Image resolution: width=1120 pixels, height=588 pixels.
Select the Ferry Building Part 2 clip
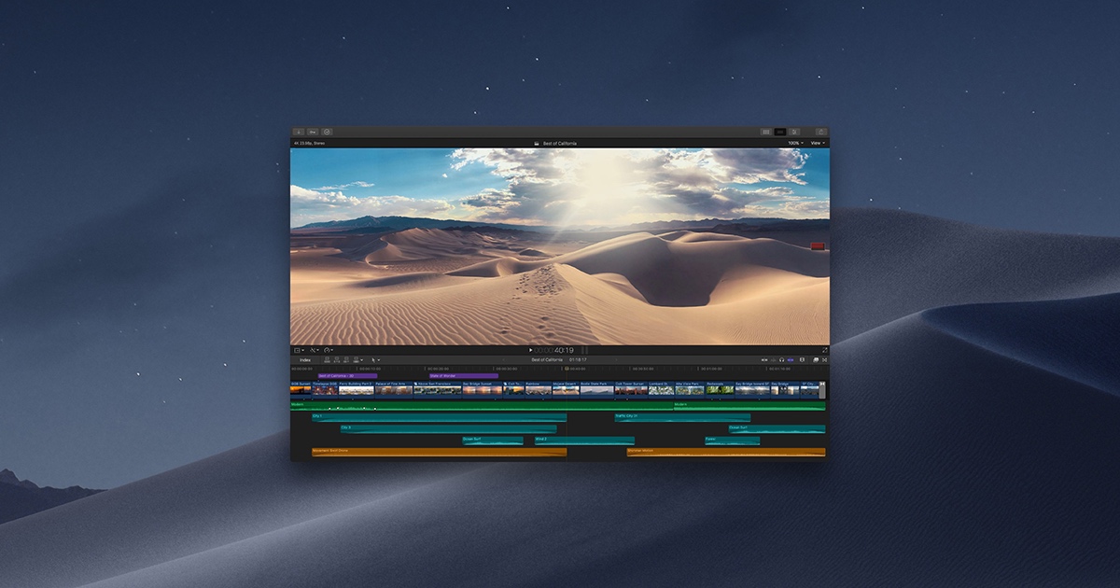coord(356,388)
